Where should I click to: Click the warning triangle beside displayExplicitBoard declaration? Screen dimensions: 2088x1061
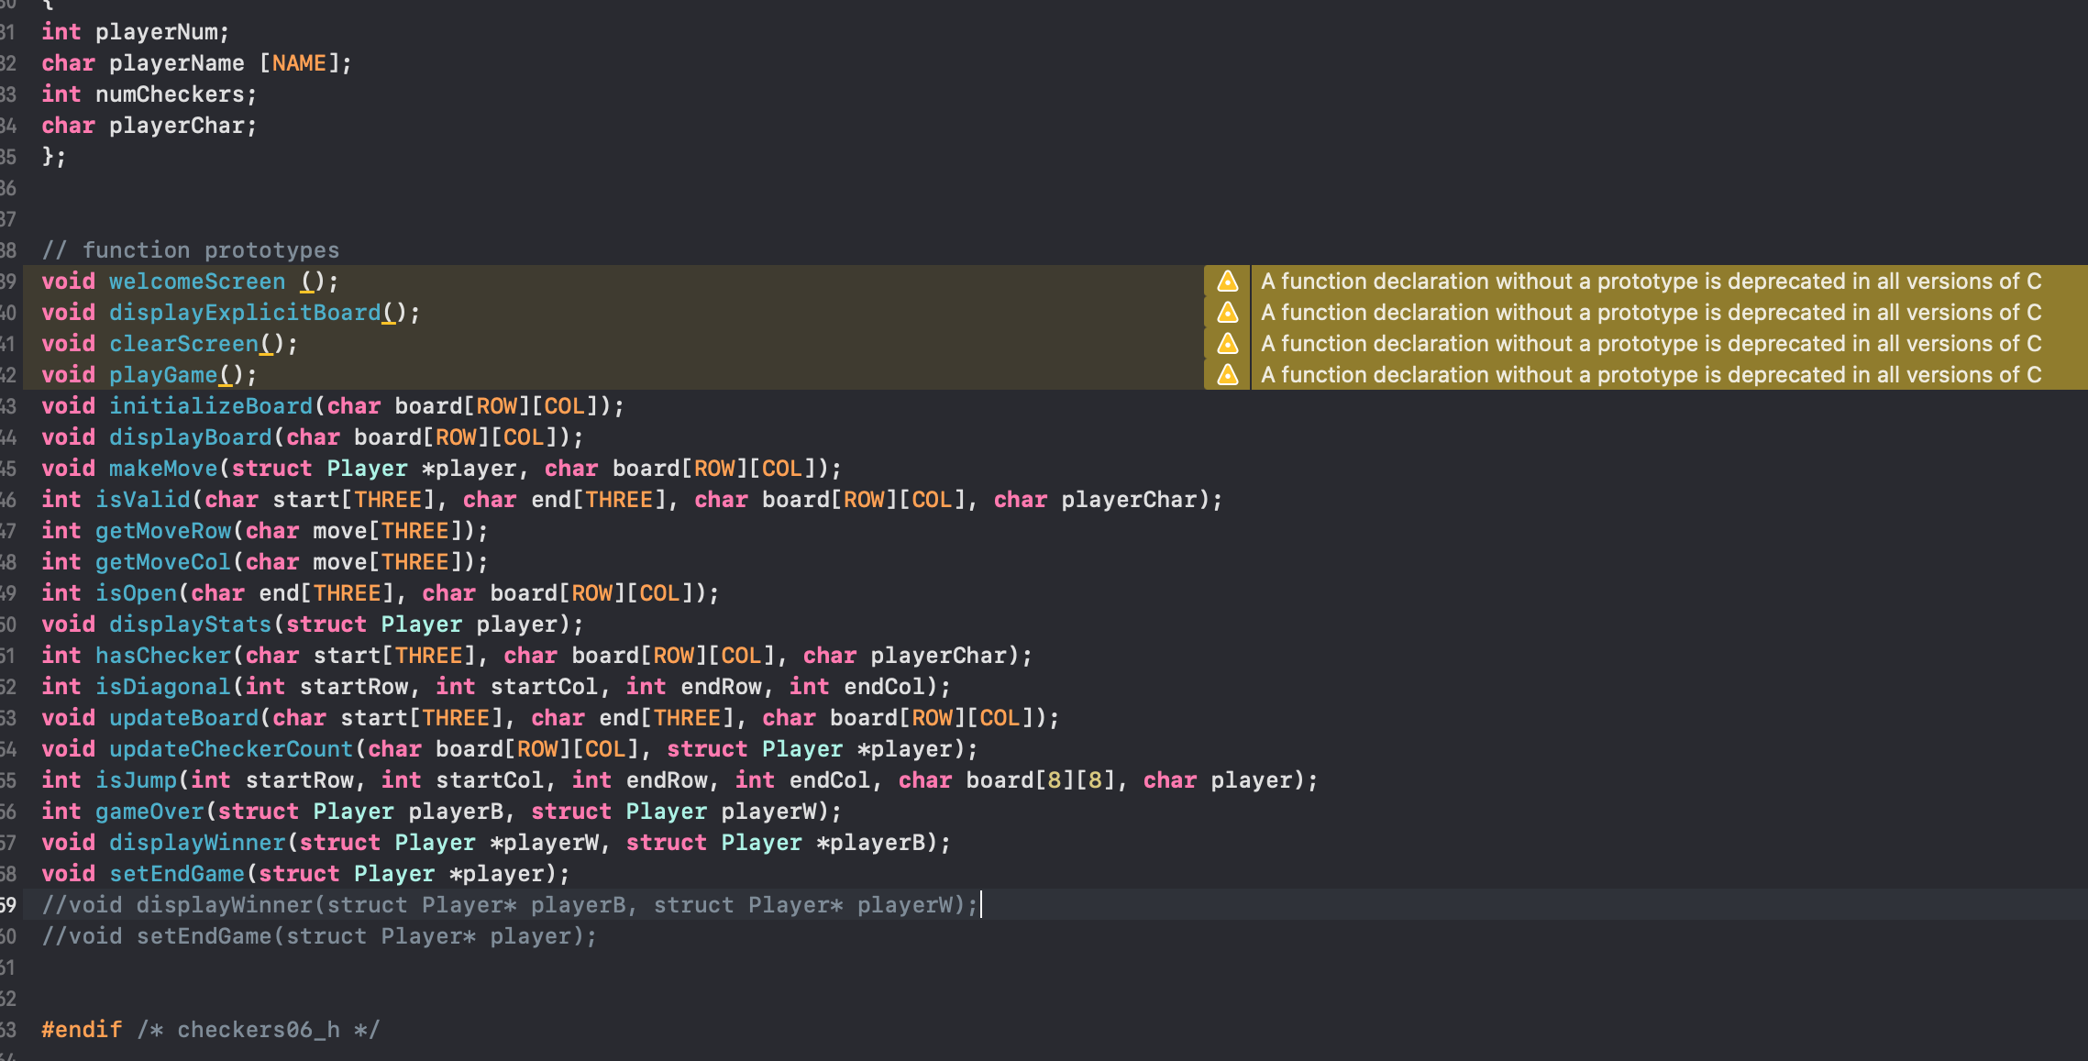point(1226,312)
